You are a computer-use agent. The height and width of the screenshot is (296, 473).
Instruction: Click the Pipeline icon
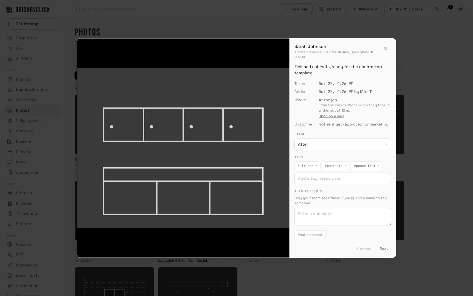point(10,141)
